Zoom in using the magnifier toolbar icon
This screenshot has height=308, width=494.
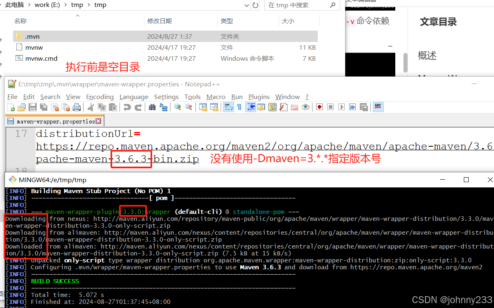178,107
